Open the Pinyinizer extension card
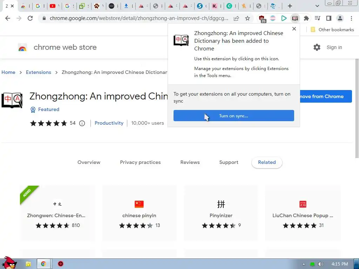Viewport: 359px width, 269px height. pos(221,213)
